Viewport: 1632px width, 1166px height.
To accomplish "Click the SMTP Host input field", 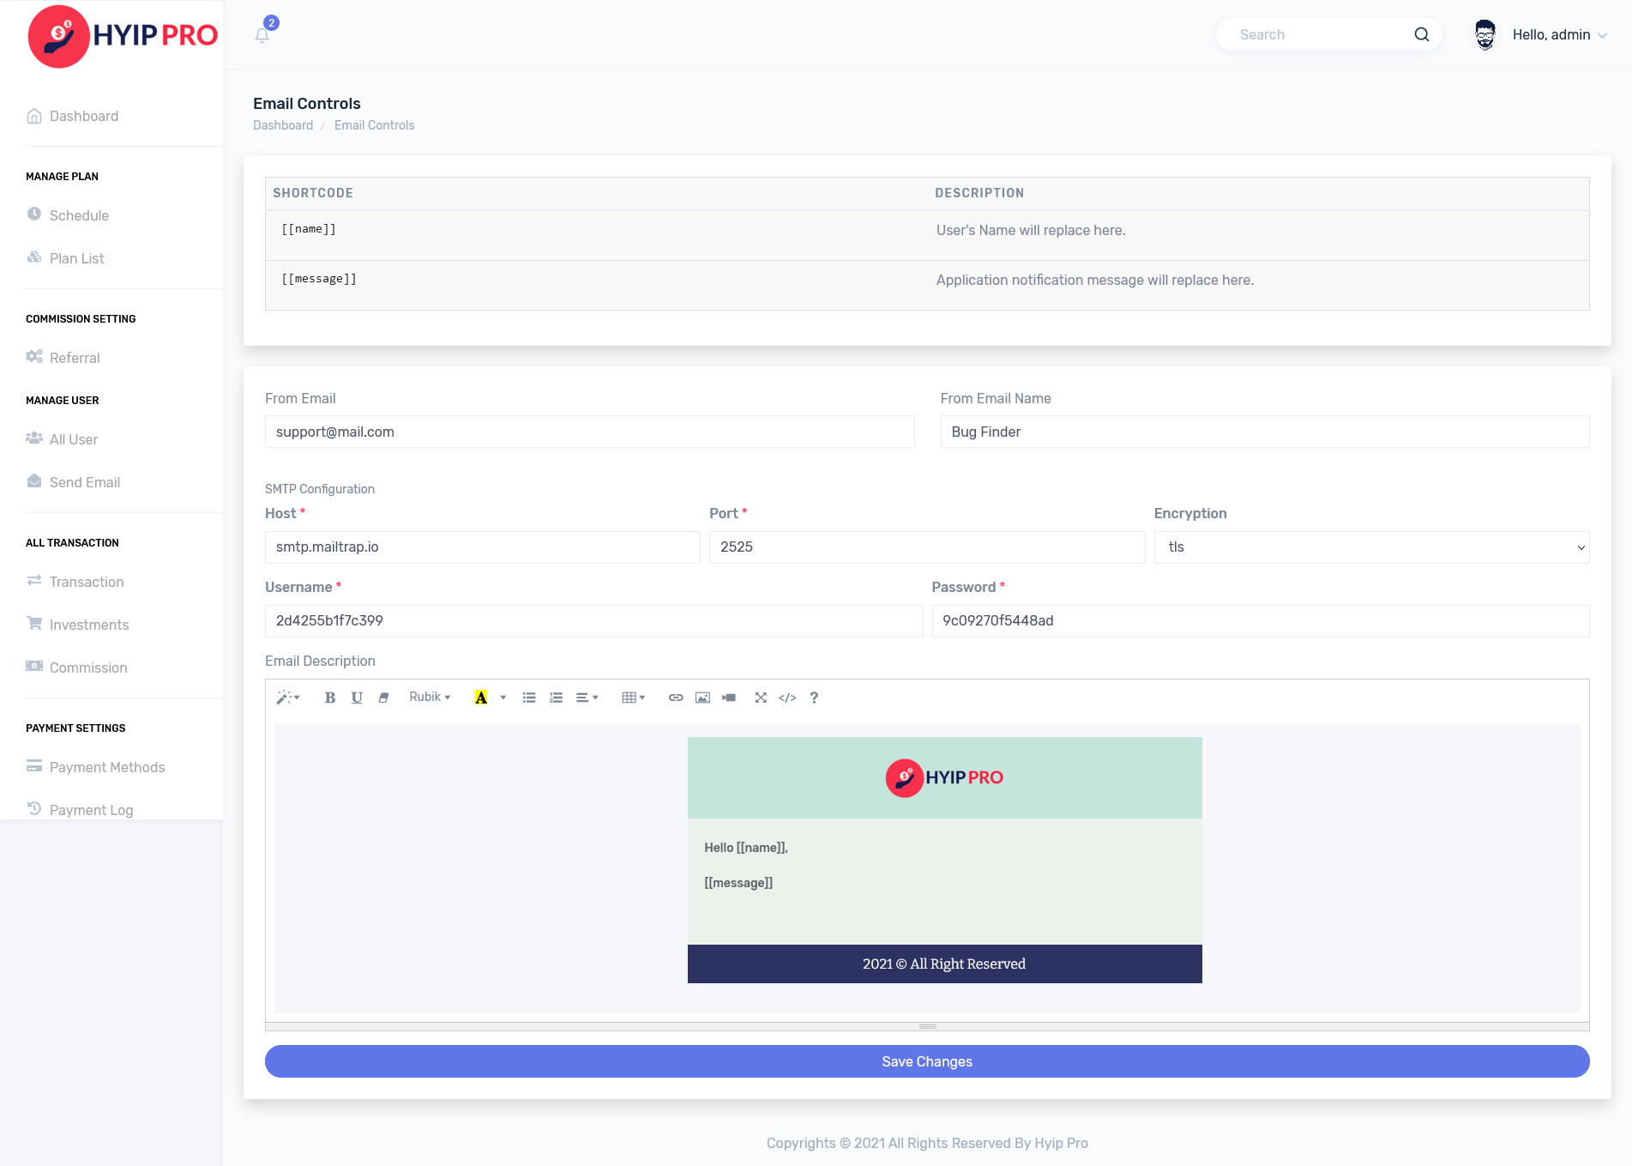I will tap(482, 547).
